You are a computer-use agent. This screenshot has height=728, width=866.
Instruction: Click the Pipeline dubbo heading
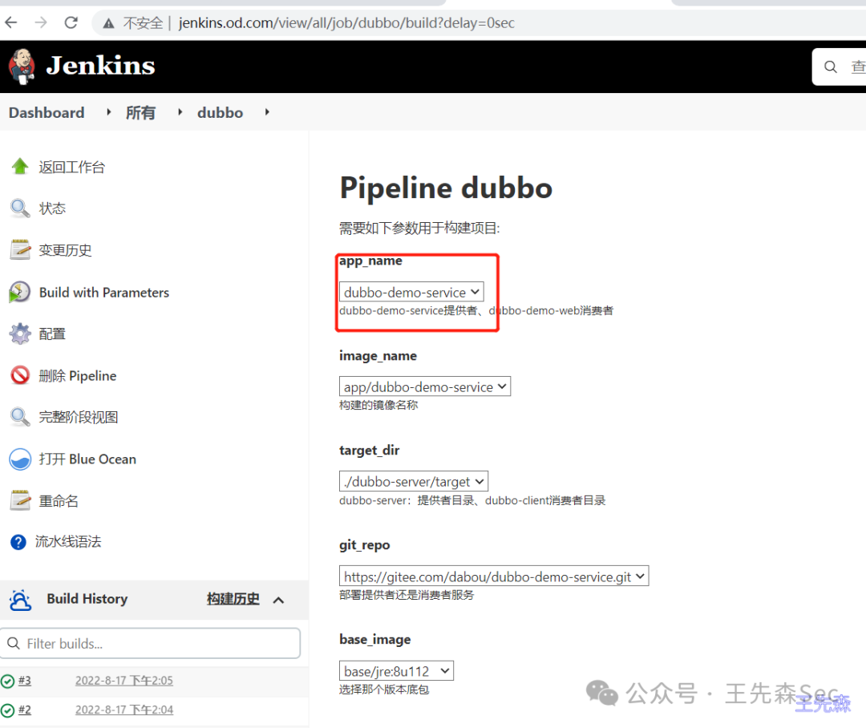(447, 188)
